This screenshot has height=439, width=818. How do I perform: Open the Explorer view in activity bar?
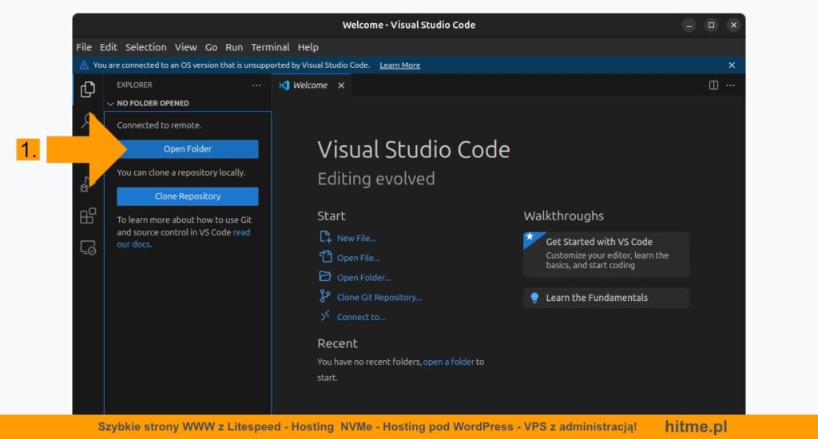(88, 89)
